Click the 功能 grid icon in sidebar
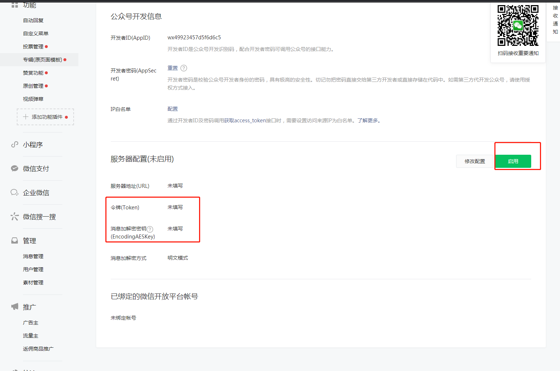 point(15,5)
